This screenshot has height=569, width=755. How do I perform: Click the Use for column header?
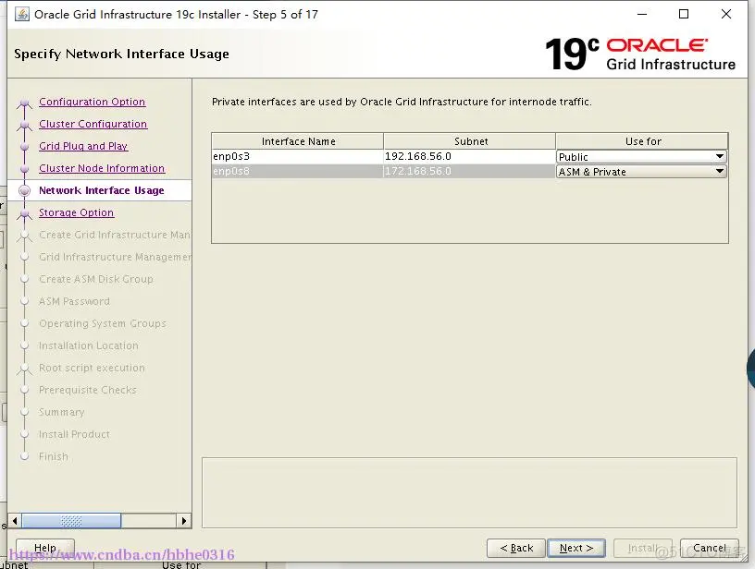pos(642,141)
